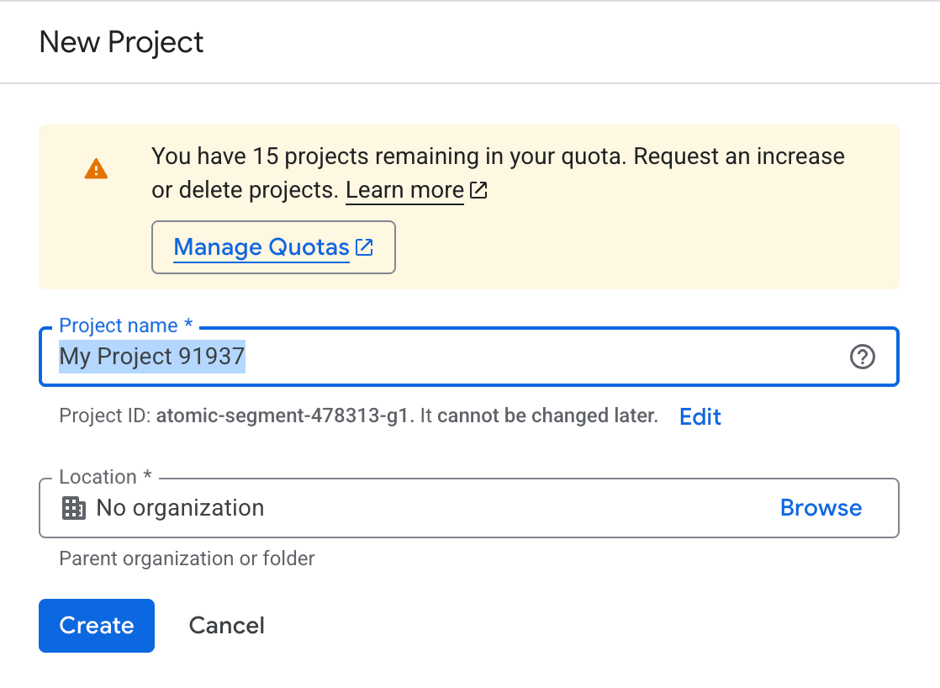Click the organization building icon

point(74,508)
